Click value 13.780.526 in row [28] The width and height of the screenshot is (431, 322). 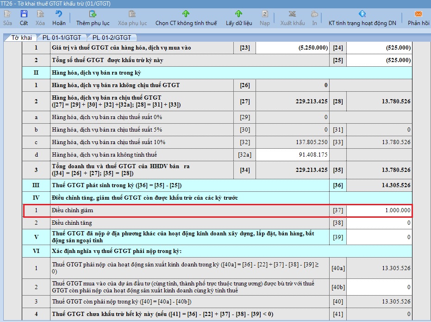[396, 101]
